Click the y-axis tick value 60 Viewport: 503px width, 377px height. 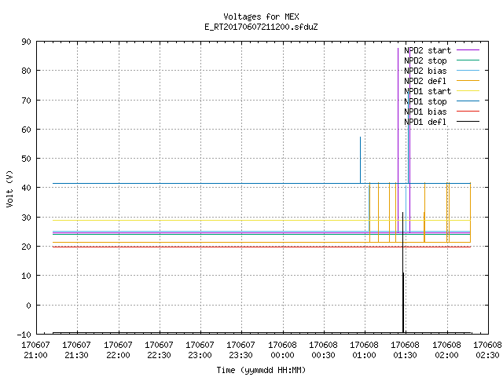click(x=27, y=130)
